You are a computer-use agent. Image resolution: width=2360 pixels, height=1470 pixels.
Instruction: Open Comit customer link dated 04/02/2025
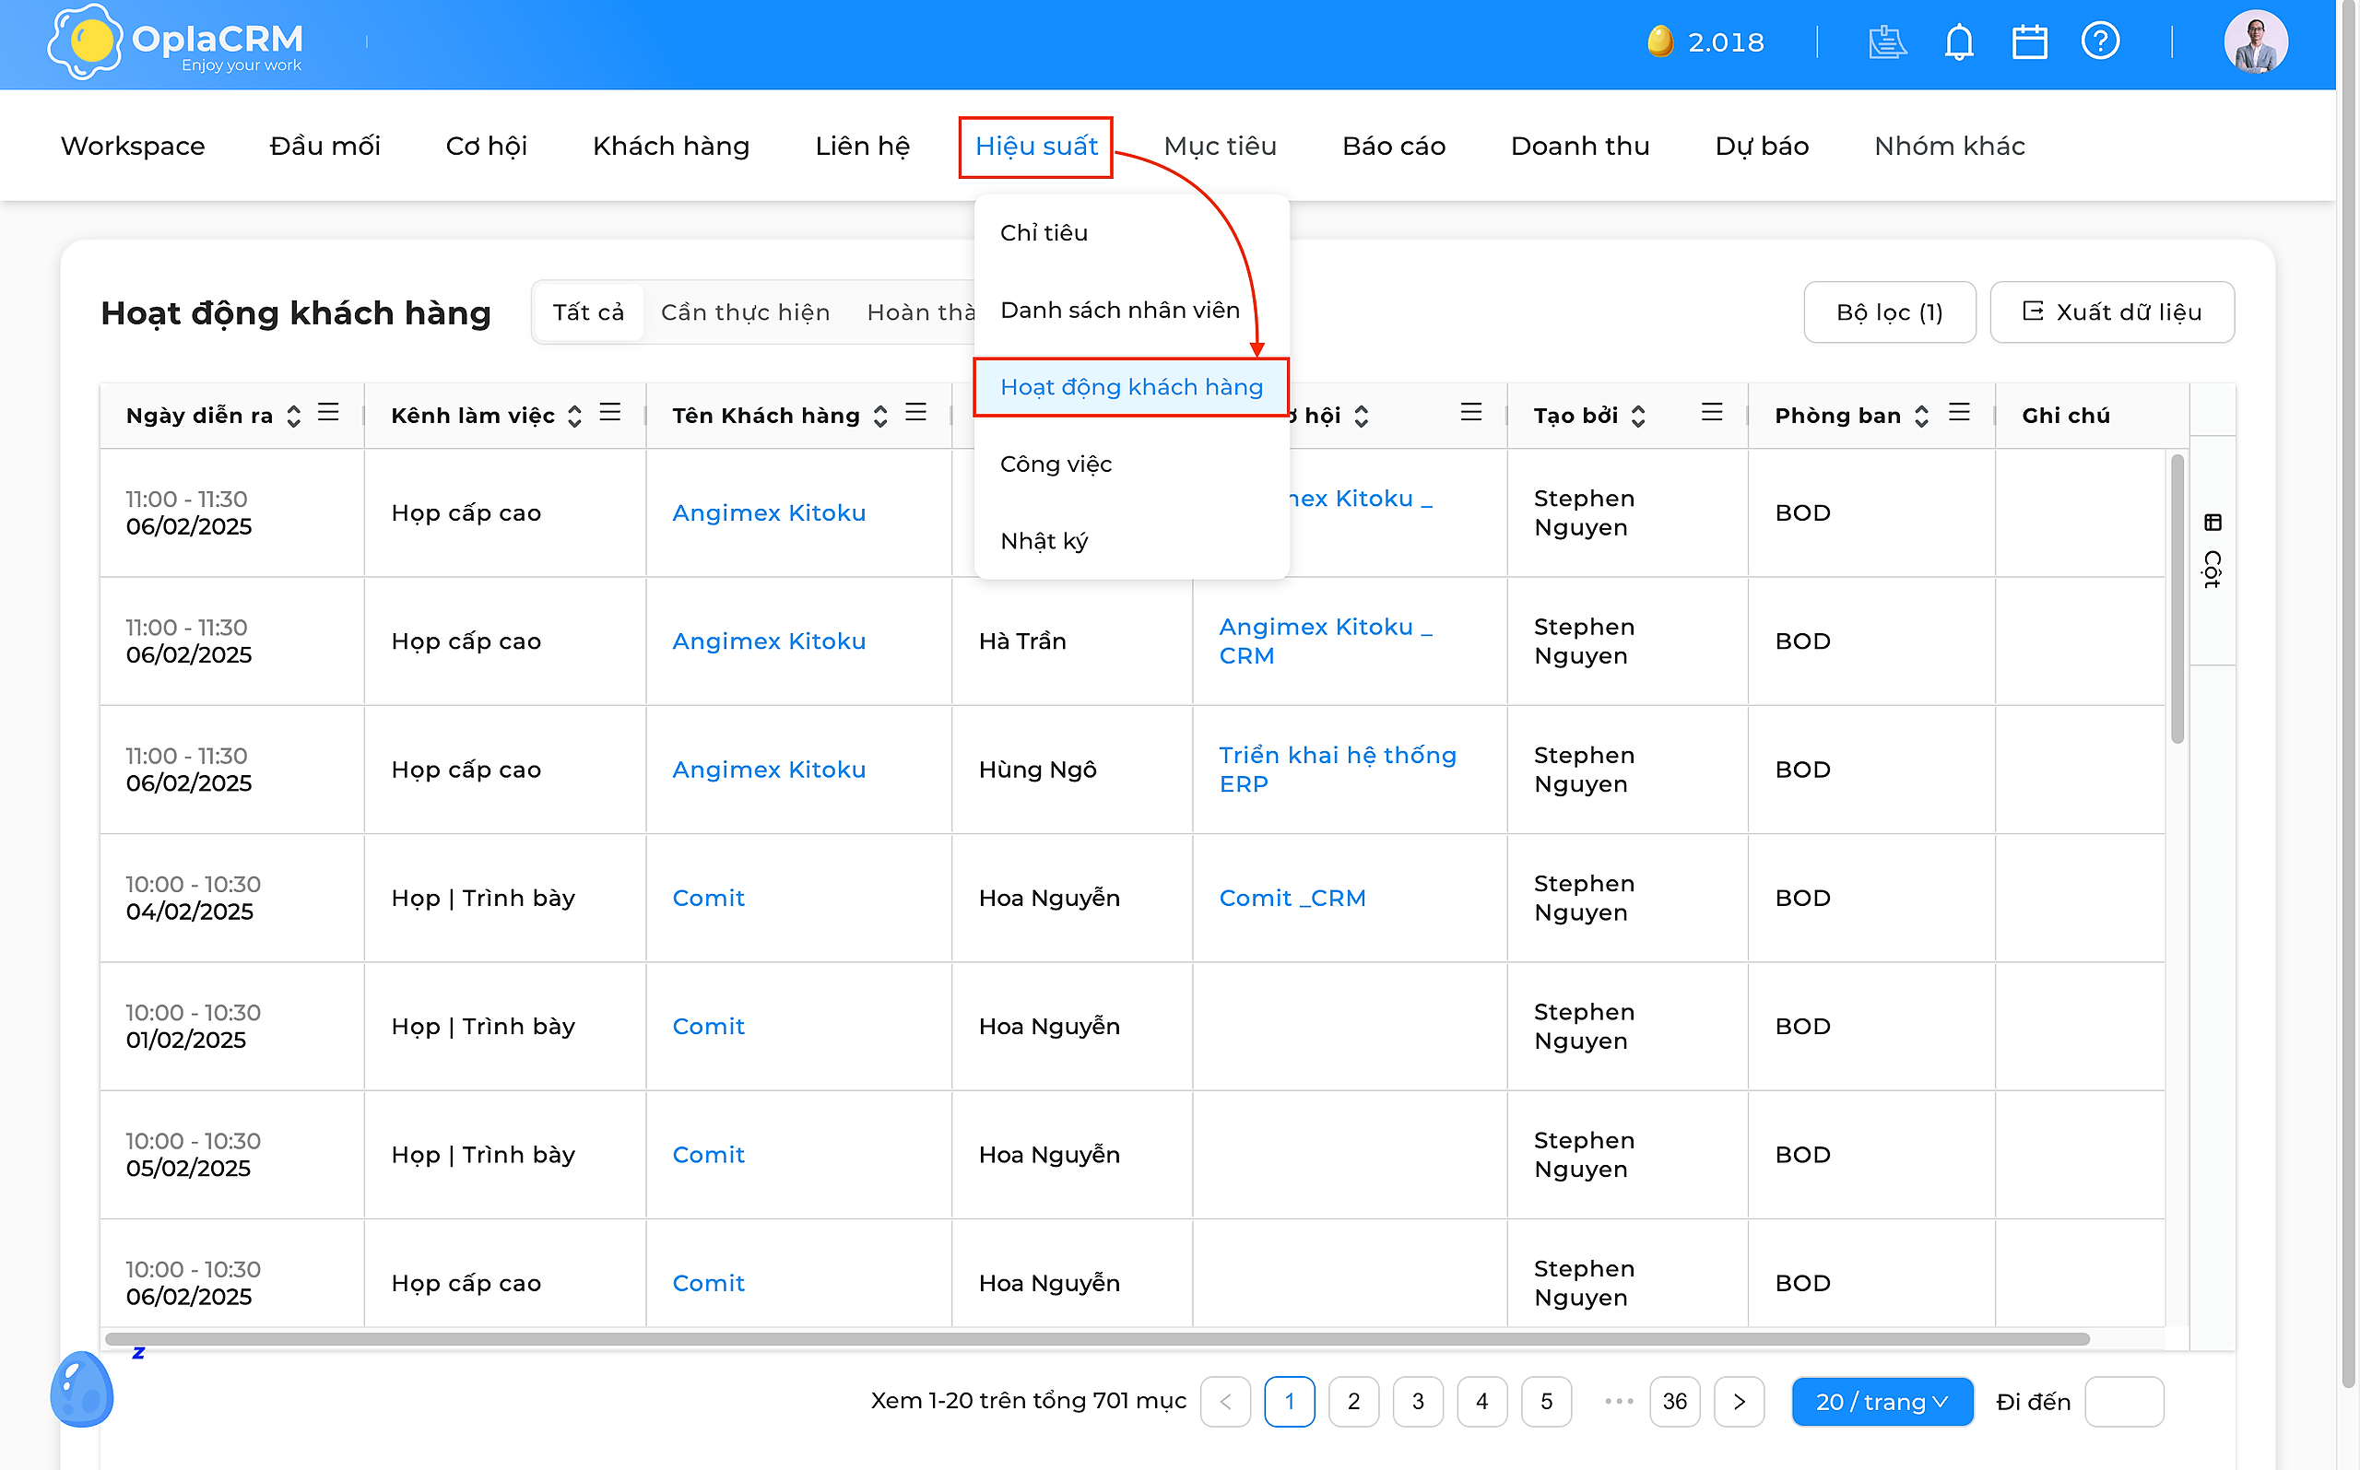coord(708,899)
